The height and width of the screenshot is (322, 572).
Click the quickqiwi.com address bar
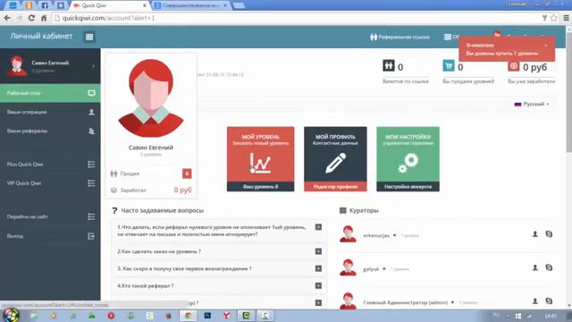296,18
